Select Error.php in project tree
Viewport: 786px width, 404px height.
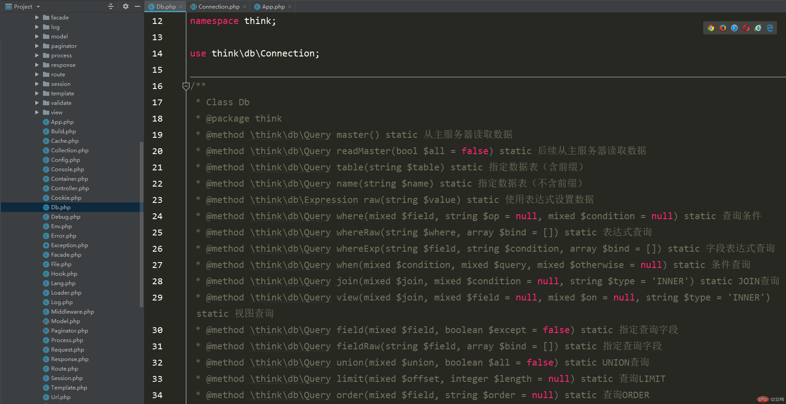pos(60,236)
